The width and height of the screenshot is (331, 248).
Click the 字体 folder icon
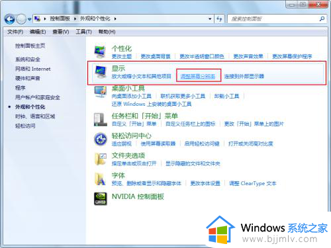click(100, 179)
